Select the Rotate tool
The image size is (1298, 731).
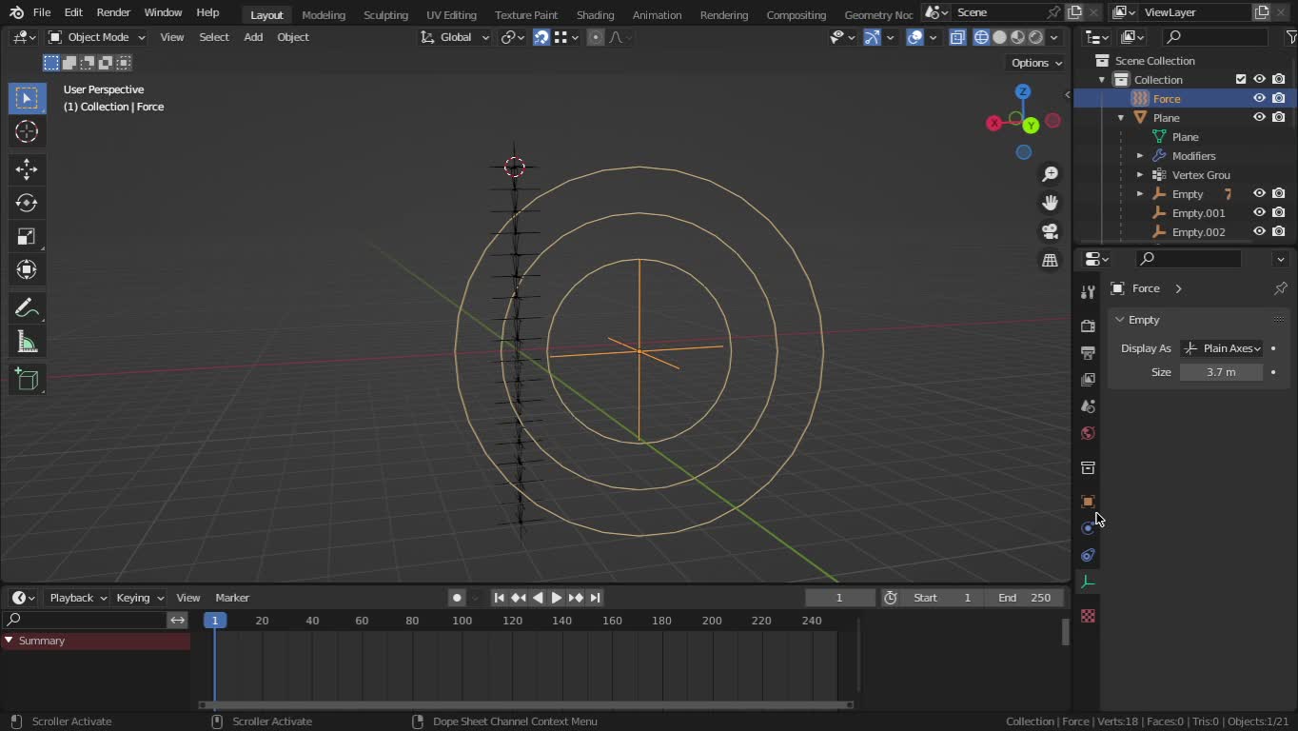(x=27, y=203)
